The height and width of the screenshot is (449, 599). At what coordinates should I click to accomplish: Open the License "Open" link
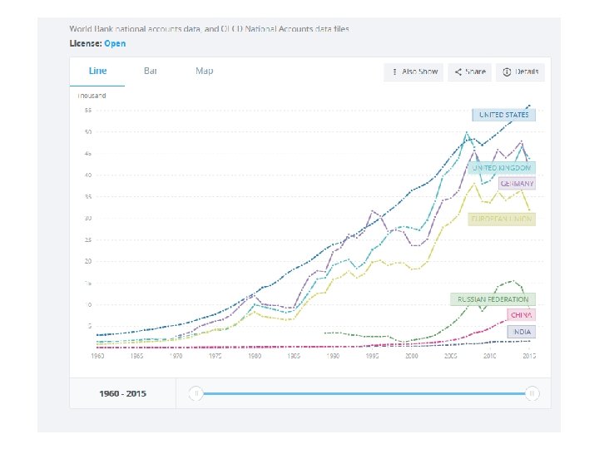(115, 42)
